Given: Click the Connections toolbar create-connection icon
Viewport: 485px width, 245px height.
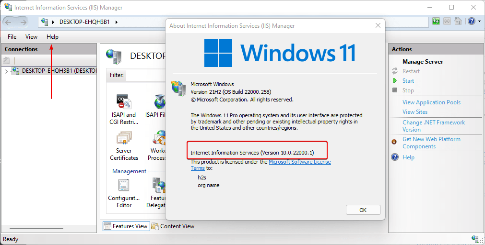Looking at the screenshot, I should coord(6,60).
